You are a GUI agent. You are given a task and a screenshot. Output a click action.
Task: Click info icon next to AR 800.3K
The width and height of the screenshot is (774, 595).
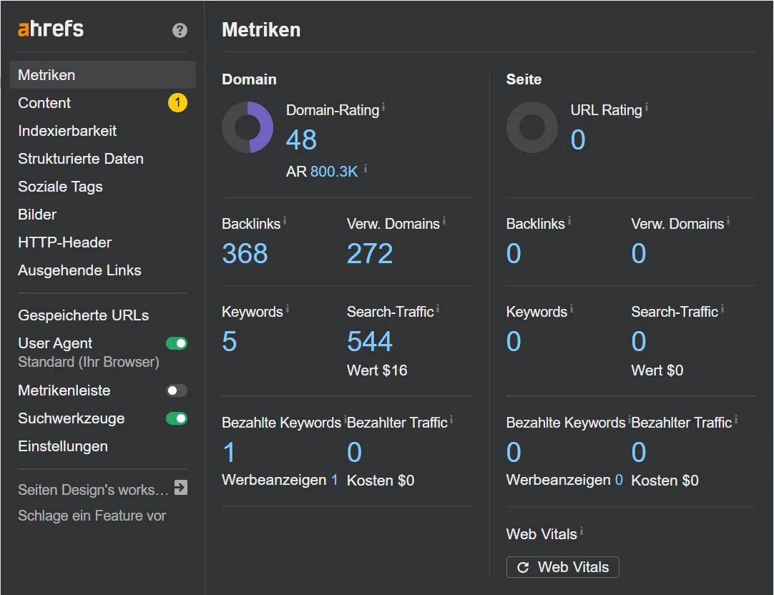(366, 169)
